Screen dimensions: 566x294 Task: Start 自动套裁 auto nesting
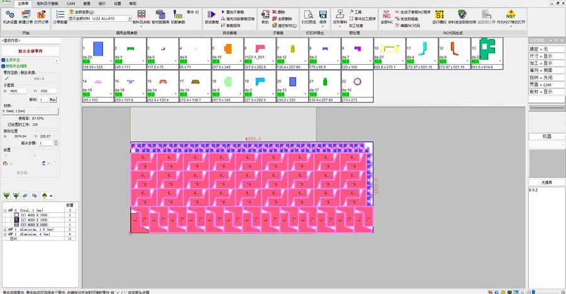tap(211, 16)
